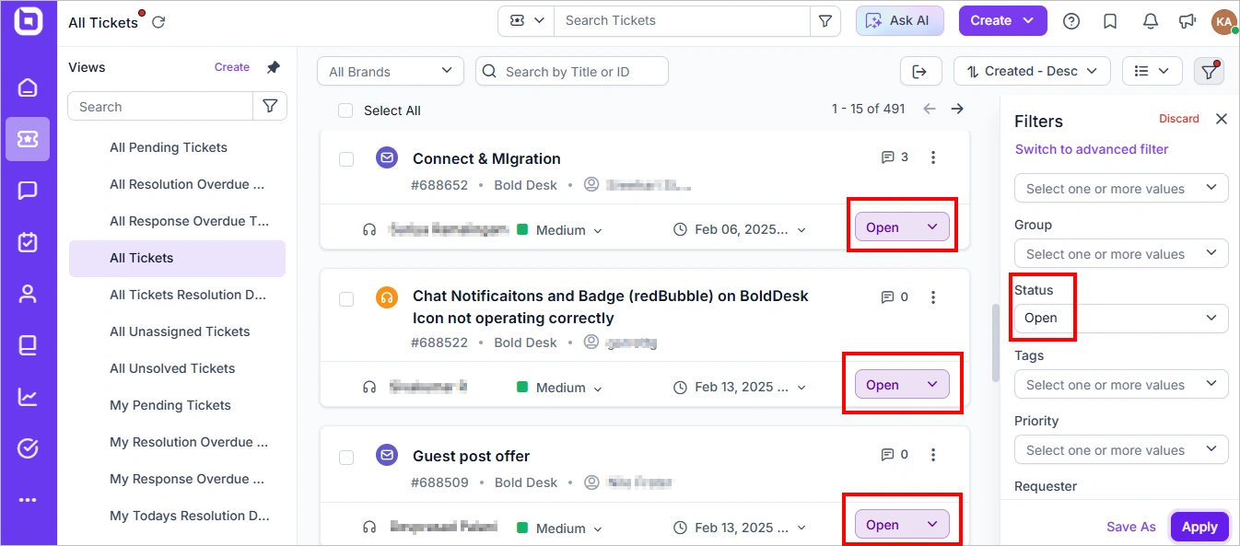Viewport: 1240px width, 546px height.
Task: Focus the Search Tickets field
Action: 682,20
